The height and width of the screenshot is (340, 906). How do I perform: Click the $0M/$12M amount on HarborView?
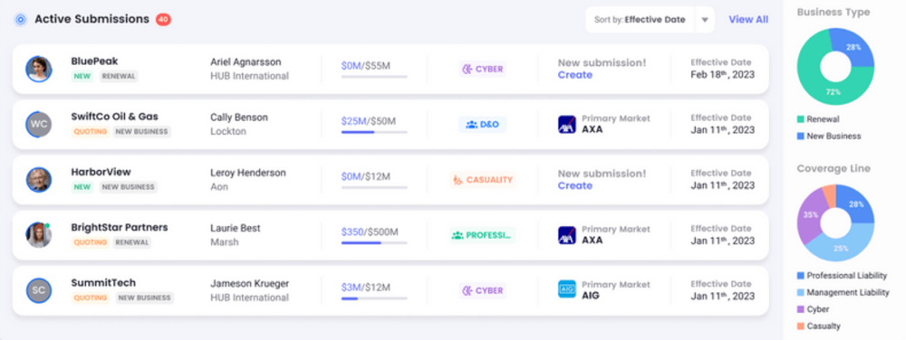click(366, 176)
